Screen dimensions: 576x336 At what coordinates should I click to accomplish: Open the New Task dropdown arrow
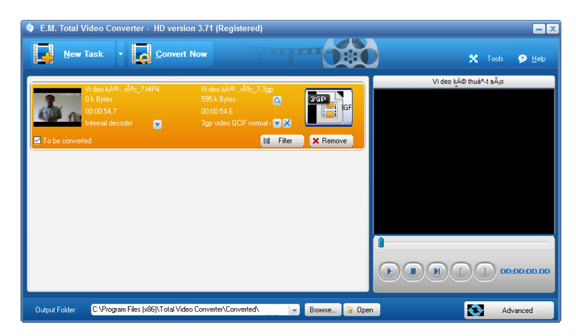click(x=120, y=54)
